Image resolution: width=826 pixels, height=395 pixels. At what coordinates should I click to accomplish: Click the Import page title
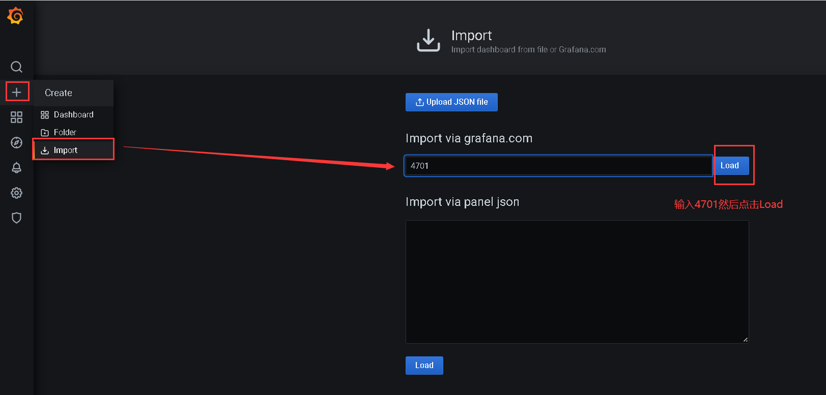pos(471,36)
